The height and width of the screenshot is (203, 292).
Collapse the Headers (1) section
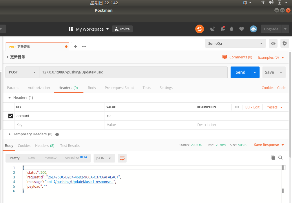pos(10,98)
